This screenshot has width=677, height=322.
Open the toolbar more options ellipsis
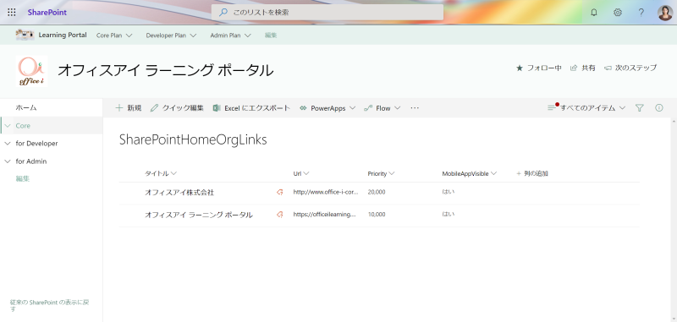point(415,108)
